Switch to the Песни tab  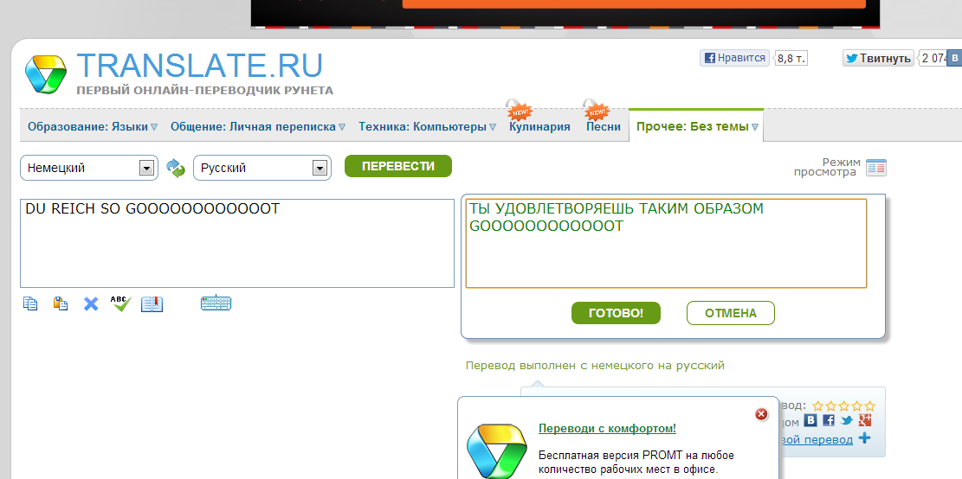tap(604, 127)
